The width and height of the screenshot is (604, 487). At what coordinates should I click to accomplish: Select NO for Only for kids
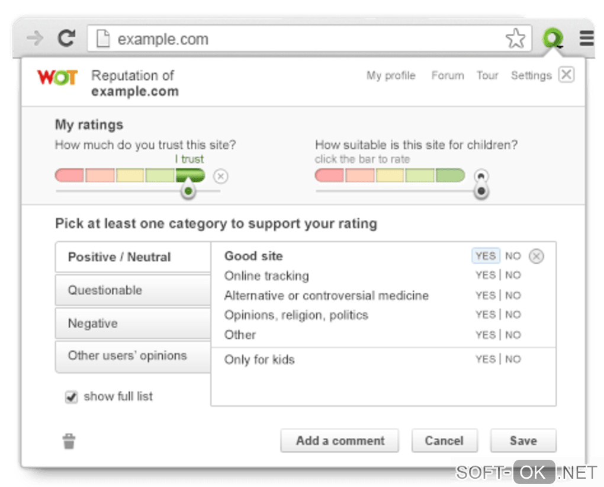click(513, 359)
